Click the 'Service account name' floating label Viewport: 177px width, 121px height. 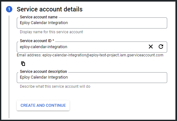[x=39, y=17]
